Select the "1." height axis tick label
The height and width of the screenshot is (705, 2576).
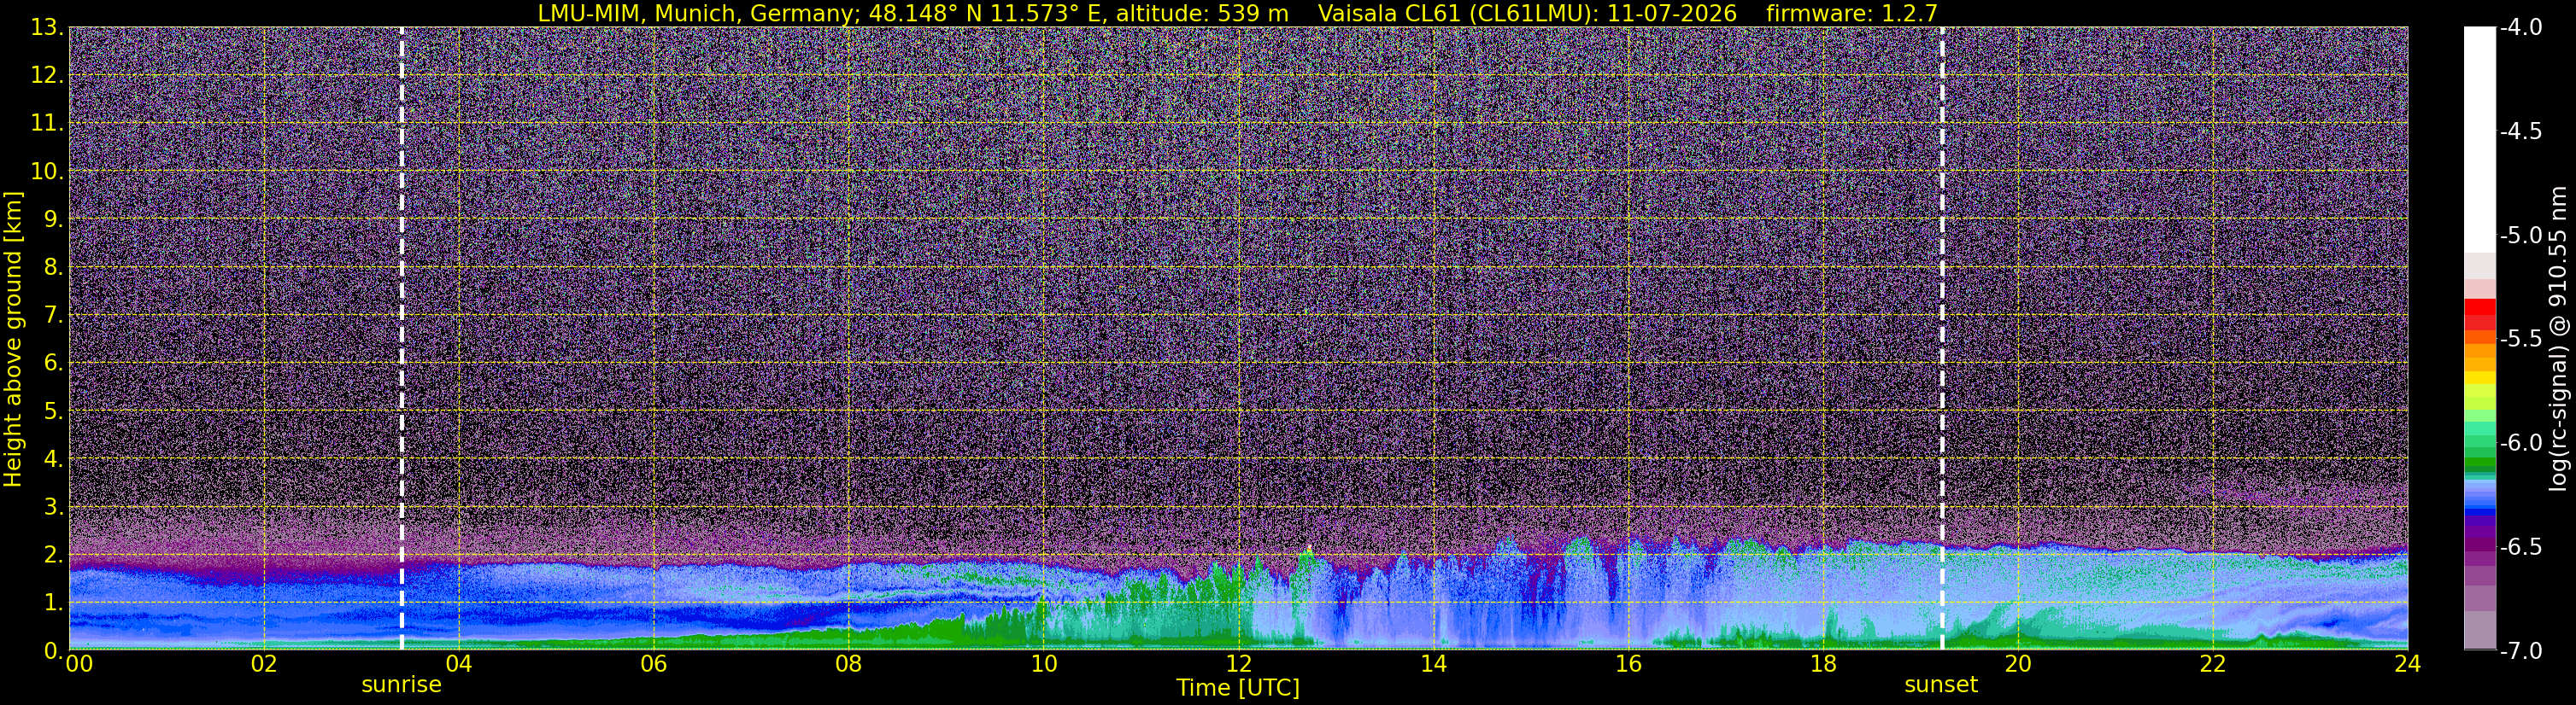tap(54, 602)
